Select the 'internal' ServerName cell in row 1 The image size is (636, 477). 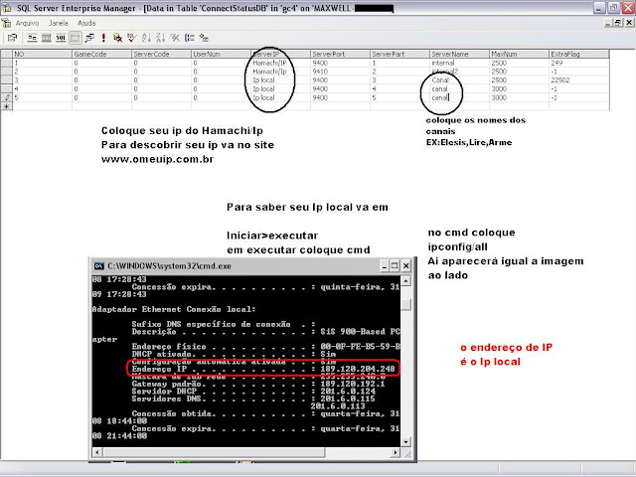click(x=445, y=63)
